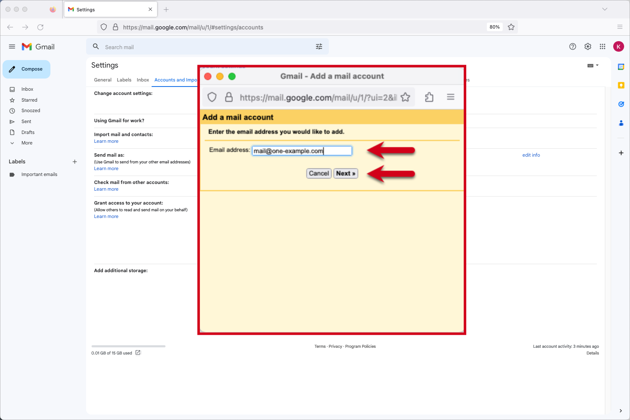Click the 80% zoom indicator
This screenshot has width=630, height=420.
(x=495, y=27)
